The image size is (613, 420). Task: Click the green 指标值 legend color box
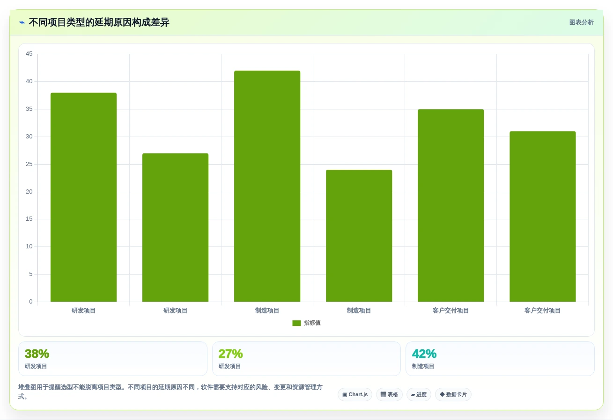pyautogui.click(x=296, y=323)
